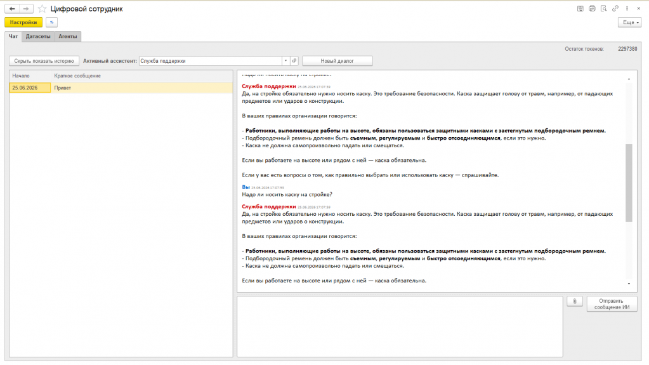Switch to the Агенты tab
Screen dimensions: 649x365
click(x=67, y=36)
